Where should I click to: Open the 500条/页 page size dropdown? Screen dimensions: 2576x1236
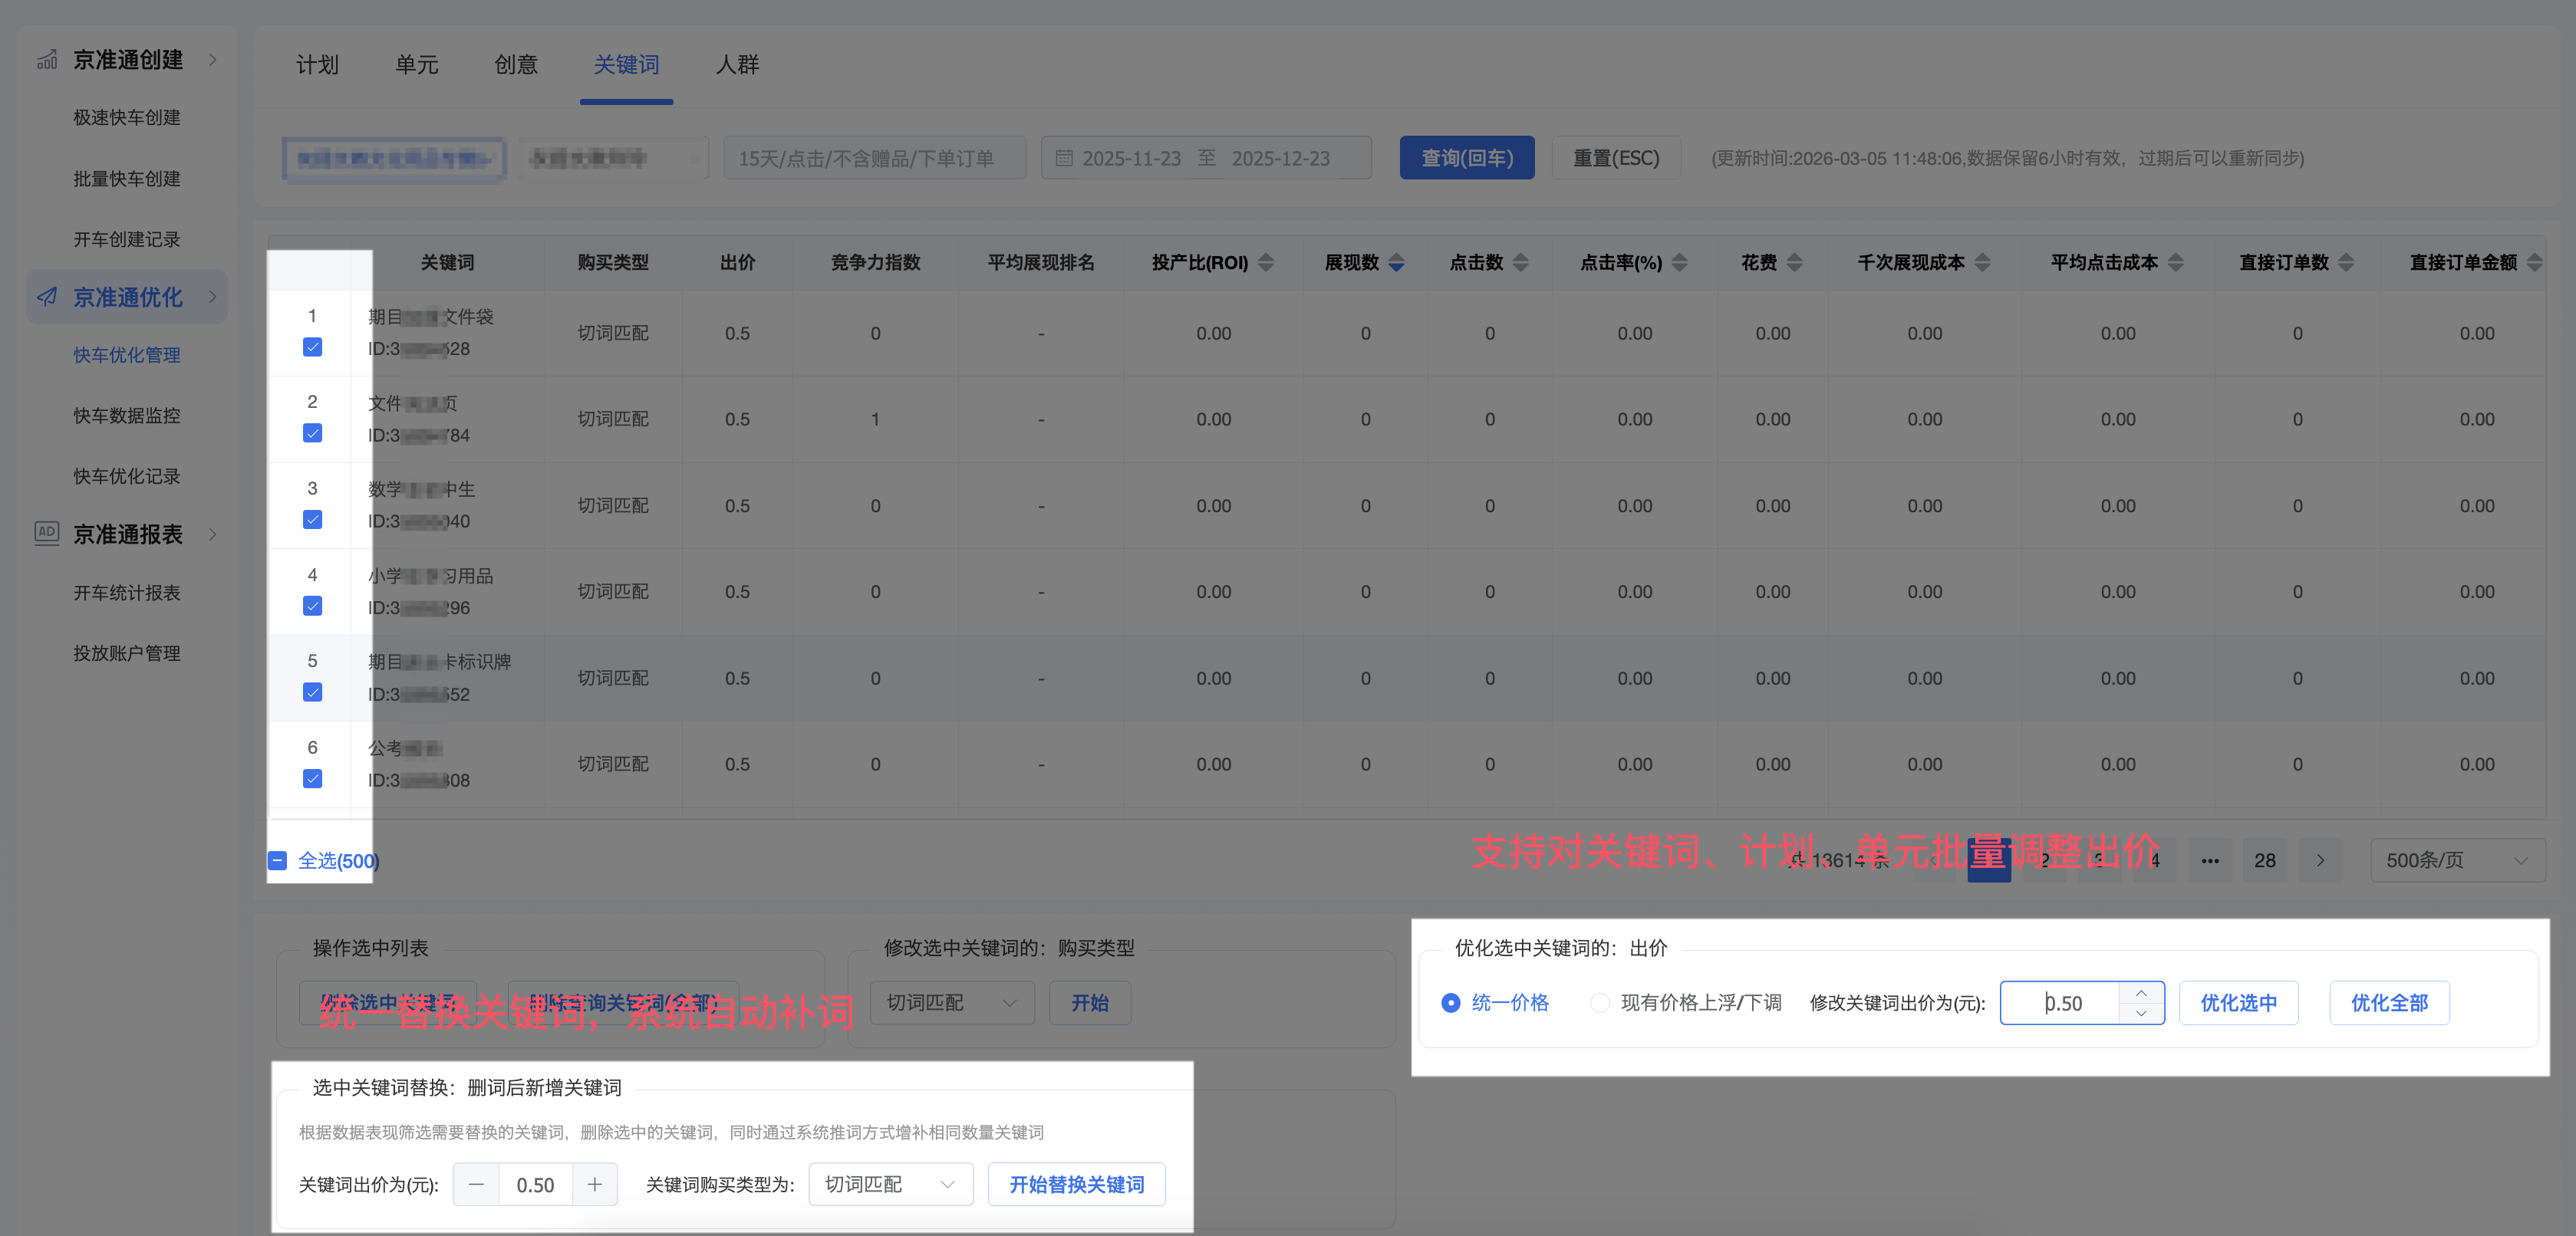(x=2456, y=860)
